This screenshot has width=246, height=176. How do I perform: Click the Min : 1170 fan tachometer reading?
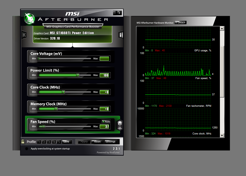tap(151, 106)
